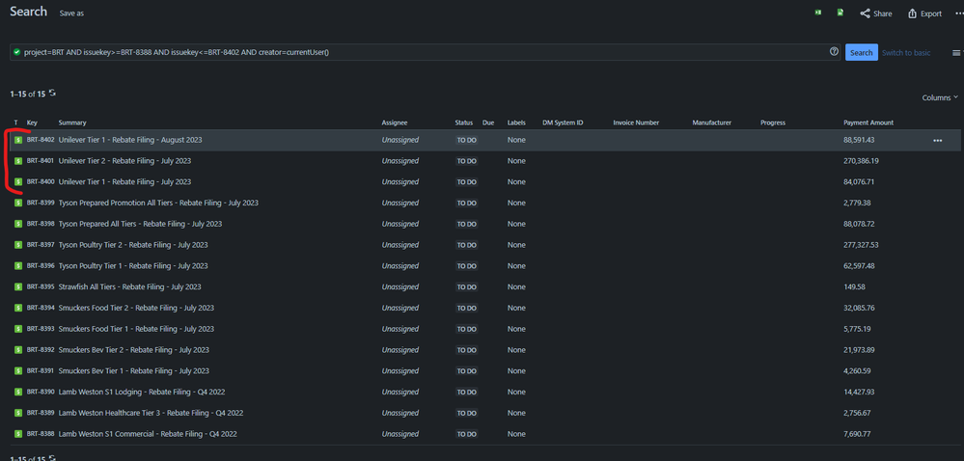This screenshot has width=964, height=461.
Task: Click payment amount 88,078.72
Action: coord(859,224)
